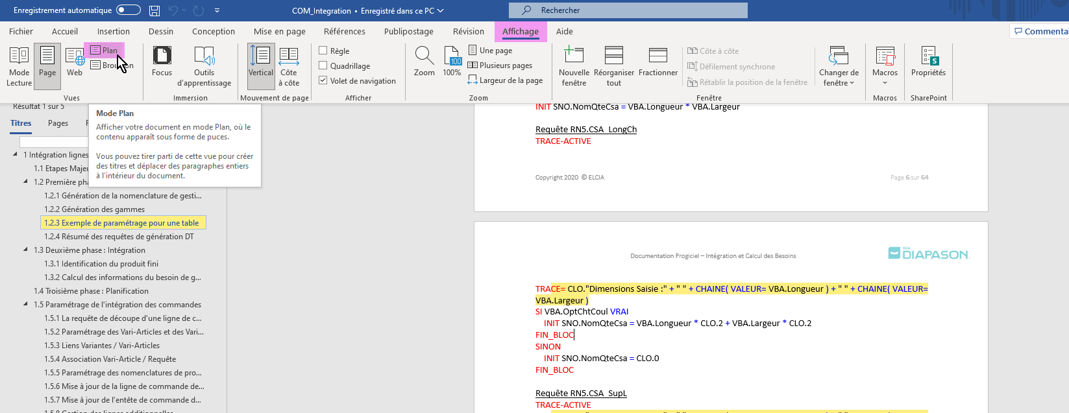Click the Macros icon
The width and height of the screenshot is (1069, 413).
[885, 57]
